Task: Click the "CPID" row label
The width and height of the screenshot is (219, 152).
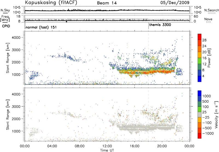Action: (x=6, y=26)
